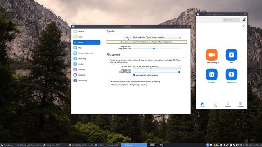Enable mute my microphone when joining
The image size is (262, 147).
(109, 85)
